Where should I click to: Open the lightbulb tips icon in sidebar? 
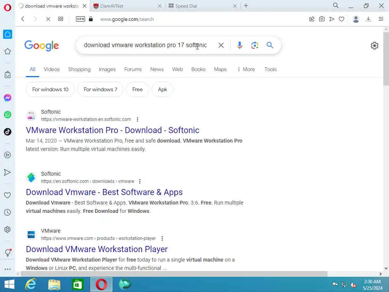click(8, 252)
